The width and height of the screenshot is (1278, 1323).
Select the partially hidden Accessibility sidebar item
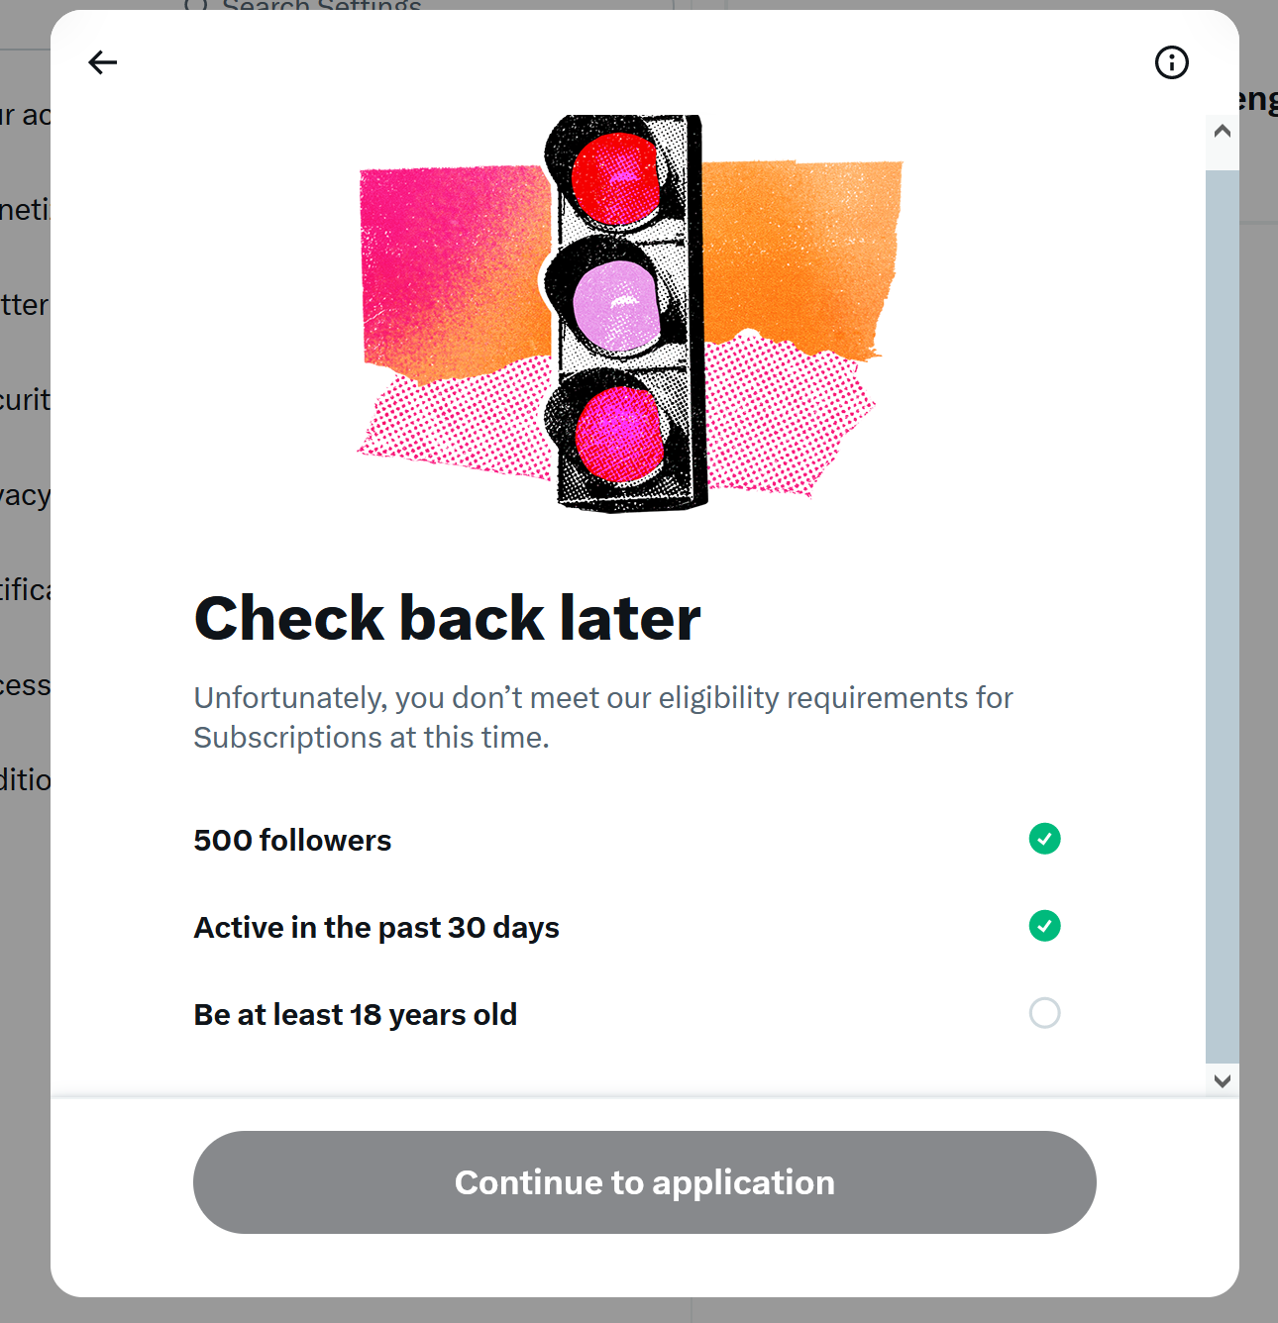point(25,685)
